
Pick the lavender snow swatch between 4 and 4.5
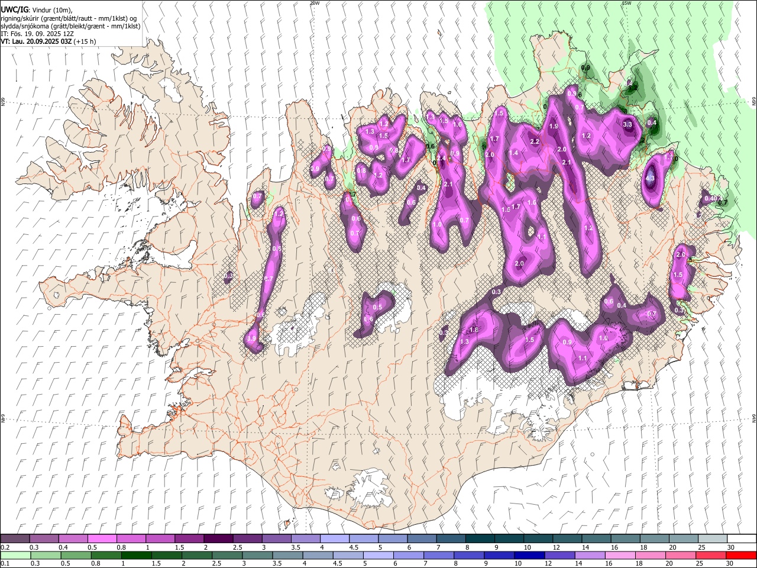click(x=334, y=539)
